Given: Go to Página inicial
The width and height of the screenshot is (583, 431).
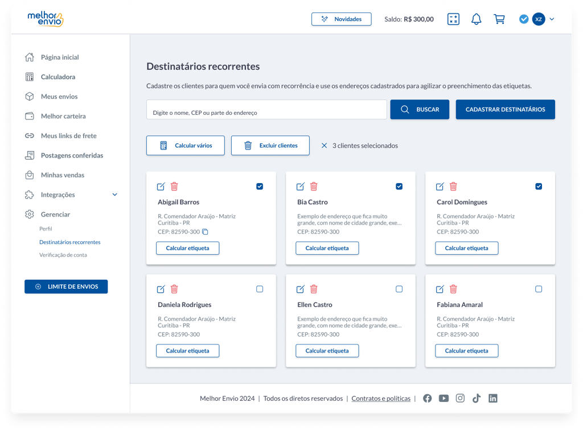Looking at the screenshot, I should tap(52, 57).
